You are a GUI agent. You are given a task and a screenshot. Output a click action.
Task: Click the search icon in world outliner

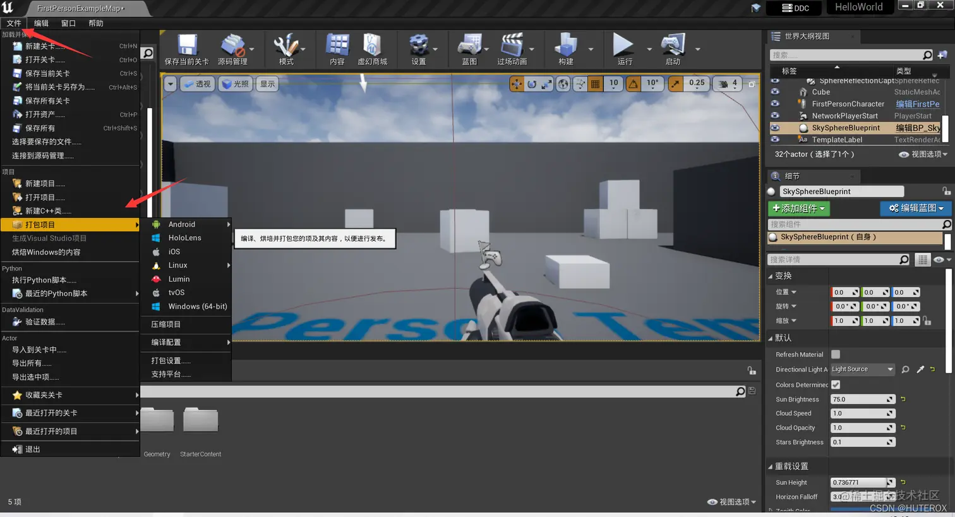(x=927, y=55)
